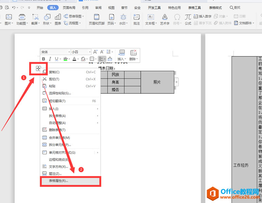Screen dimensions: 262x203
Task: Choose 选择性粘贴(S)... from context menu
Action: [70, 93]
